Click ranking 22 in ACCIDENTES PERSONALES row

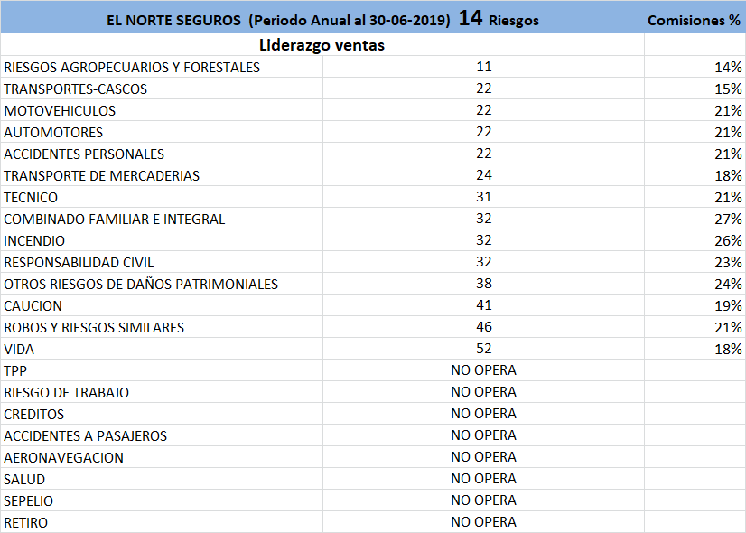click(x=484, y=154)
